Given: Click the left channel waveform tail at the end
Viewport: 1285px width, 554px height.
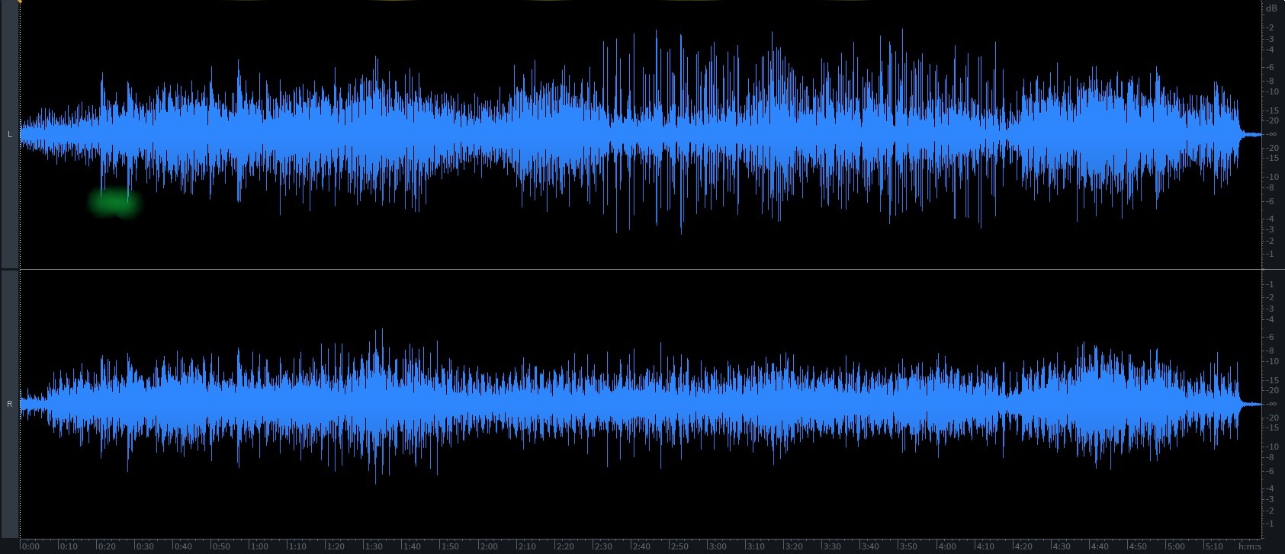Looking at the screenshot, I should [x=1251, y=135].
